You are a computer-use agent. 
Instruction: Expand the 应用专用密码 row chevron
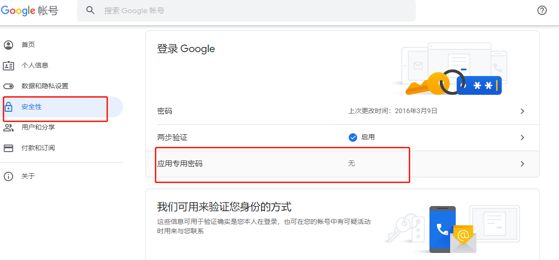tap(522, 164)
